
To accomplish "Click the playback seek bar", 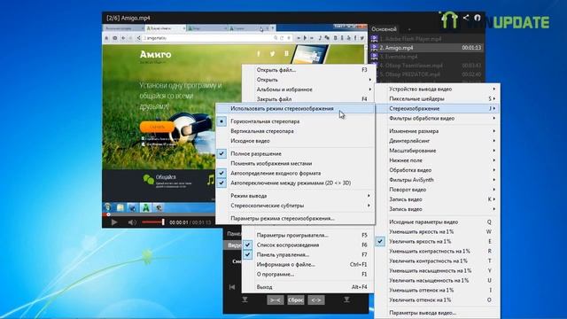I will point(159,214).
